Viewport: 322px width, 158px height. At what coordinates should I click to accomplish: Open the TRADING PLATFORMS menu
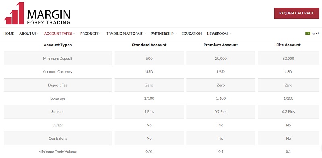124,34
